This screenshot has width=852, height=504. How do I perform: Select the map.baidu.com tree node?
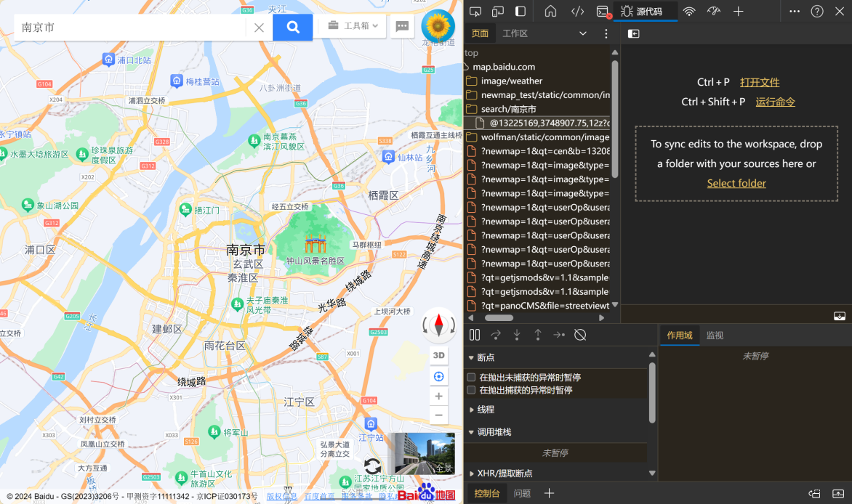[x=504, y=67]
